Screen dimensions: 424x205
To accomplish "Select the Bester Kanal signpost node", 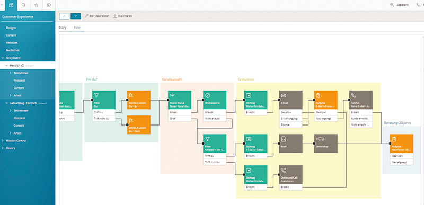I will [x=180, y=100].
